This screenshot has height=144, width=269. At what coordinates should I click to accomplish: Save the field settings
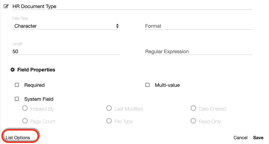(258, 138)
